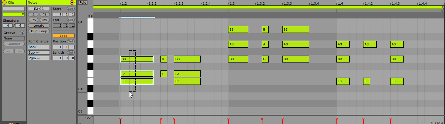Click the Dupl.Loop button
445x124 pixels.
39,31
